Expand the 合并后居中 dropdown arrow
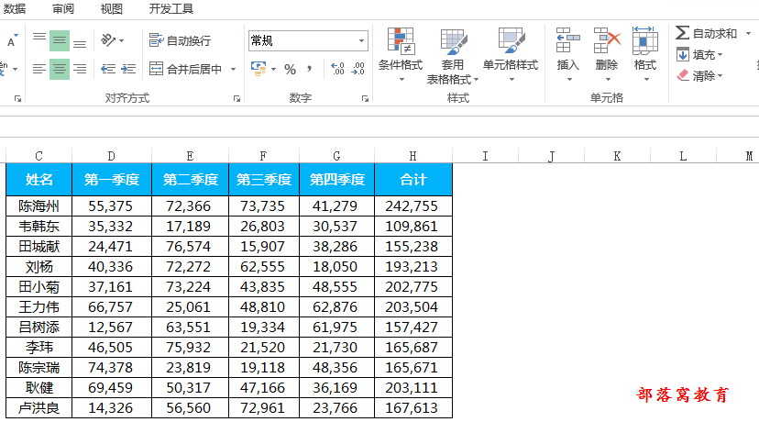This screenshot has height=422, width=759. (234, 69)
